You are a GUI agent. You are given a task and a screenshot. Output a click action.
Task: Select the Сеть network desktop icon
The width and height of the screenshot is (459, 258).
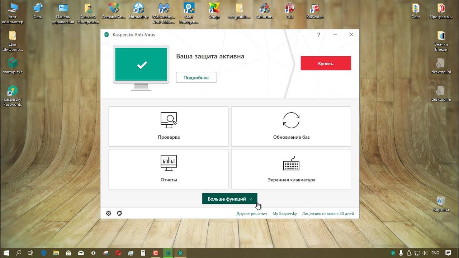pos(38,11)
